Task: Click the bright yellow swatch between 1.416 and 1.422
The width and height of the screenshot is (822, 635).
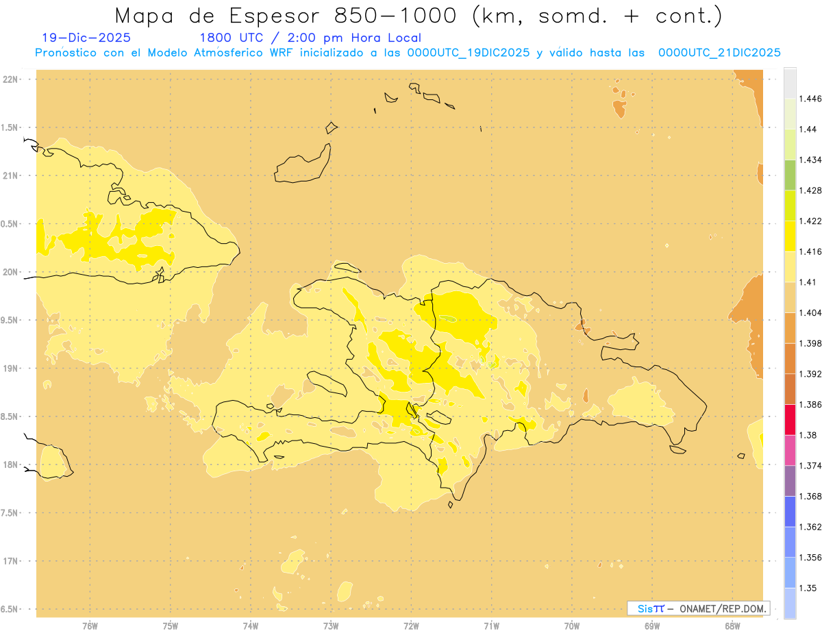Action: 790,236
